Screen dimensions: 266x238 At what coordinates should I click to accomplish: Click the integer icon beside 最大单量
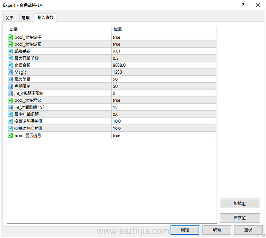click(x=10, y=79)
